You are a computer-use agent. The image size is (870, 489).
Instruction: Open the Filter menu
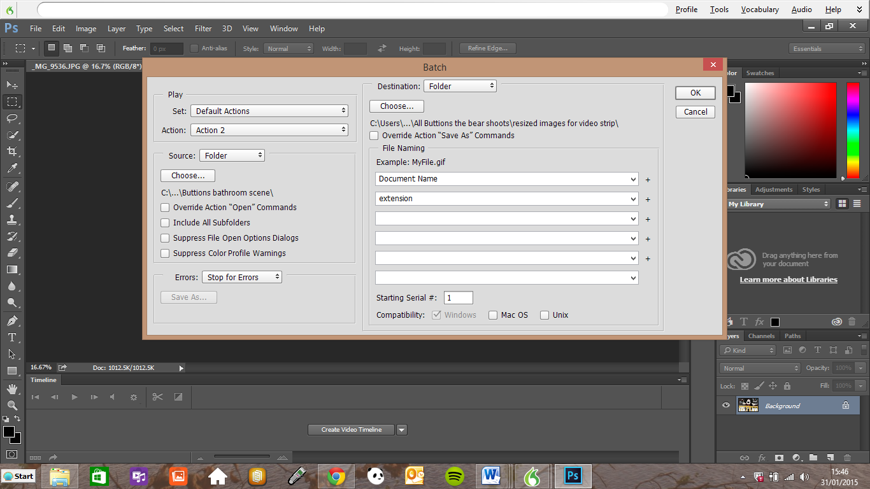coord(203,28)
